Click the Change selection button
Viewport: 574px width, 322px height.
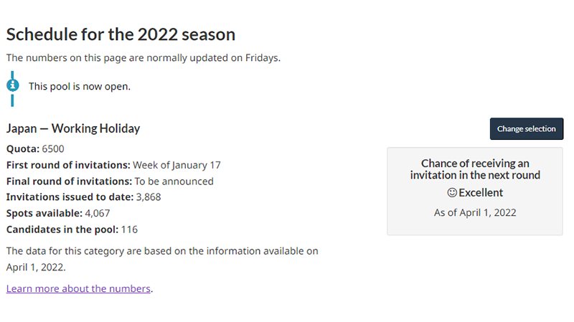527,129
